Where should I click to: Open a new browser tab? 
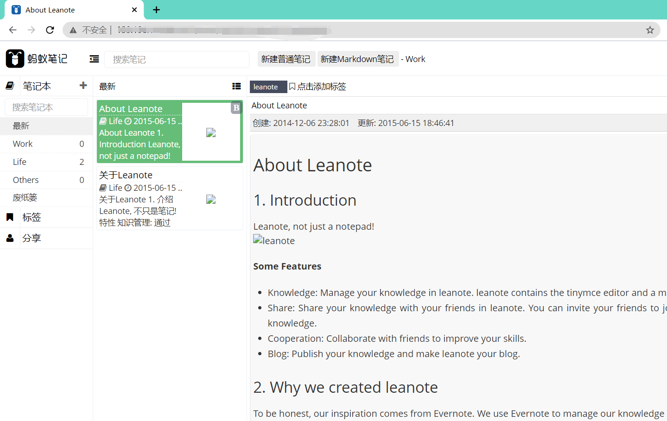157,10
